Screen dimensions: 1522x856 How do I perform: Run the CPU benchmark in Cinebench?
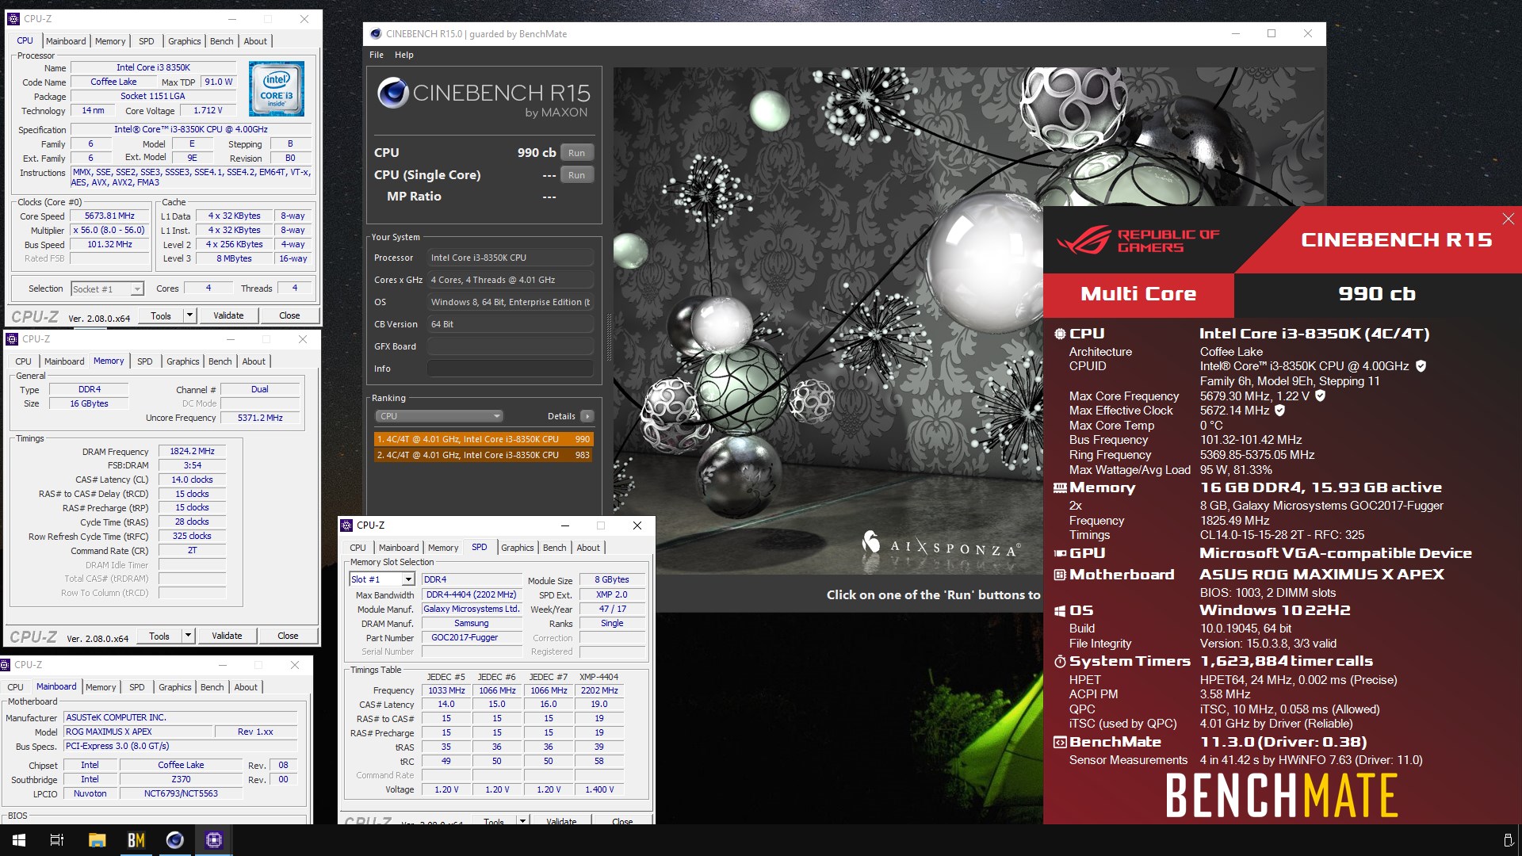coord(576,153)
